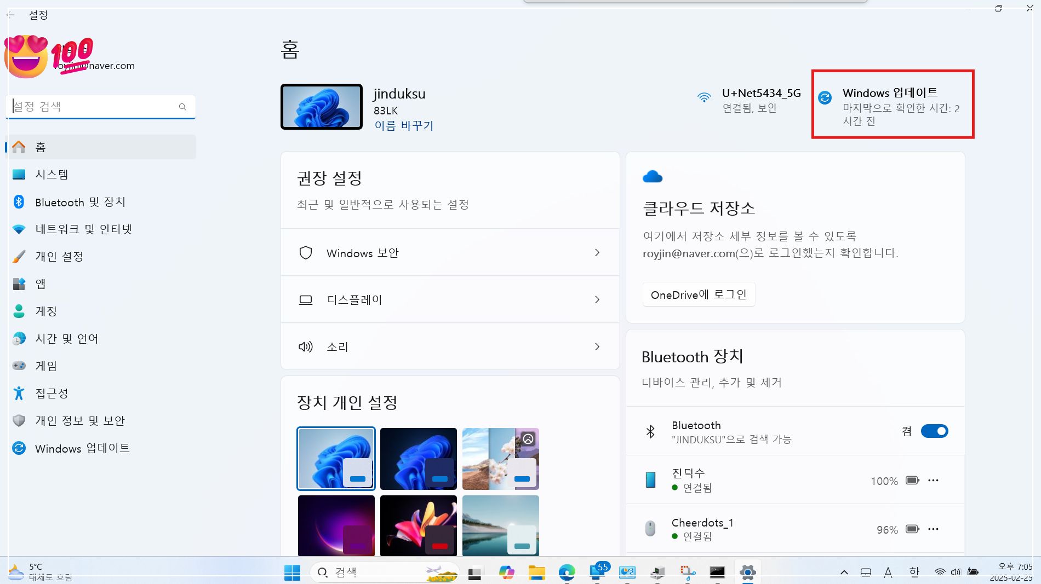1041x584 pixels.
Task: Click the 접근성 accessibility icon
Action: pyautogui.click(x=19, y=393)
